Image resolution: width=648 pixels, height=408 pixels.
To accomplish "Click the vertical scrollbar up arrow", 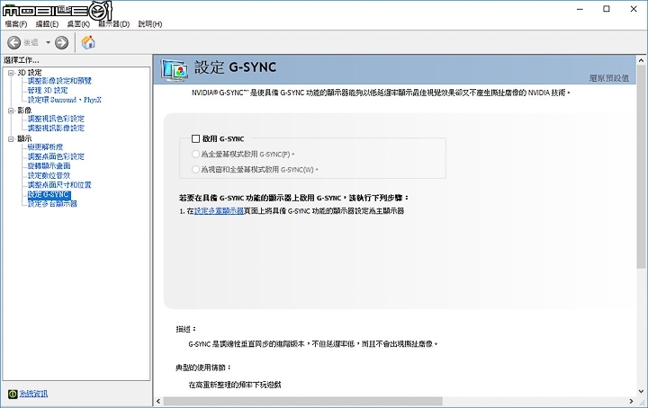I will (x=641, y=60).
